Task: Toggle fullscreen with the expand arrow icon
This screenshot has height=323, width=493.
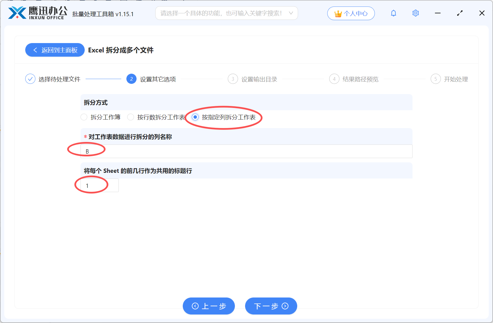Action: [460, 13]
